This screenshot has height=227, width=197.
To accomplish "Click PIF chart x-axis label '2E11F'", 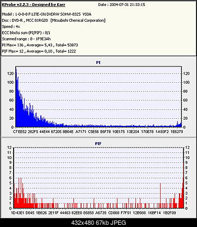I will (53, 213).
